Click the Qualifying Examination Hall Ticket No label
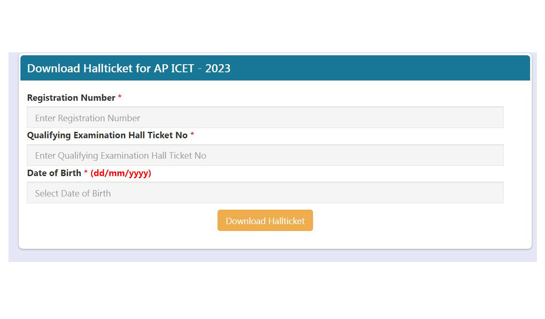Screen dimensions: 545x319 [x=107, y=135]
